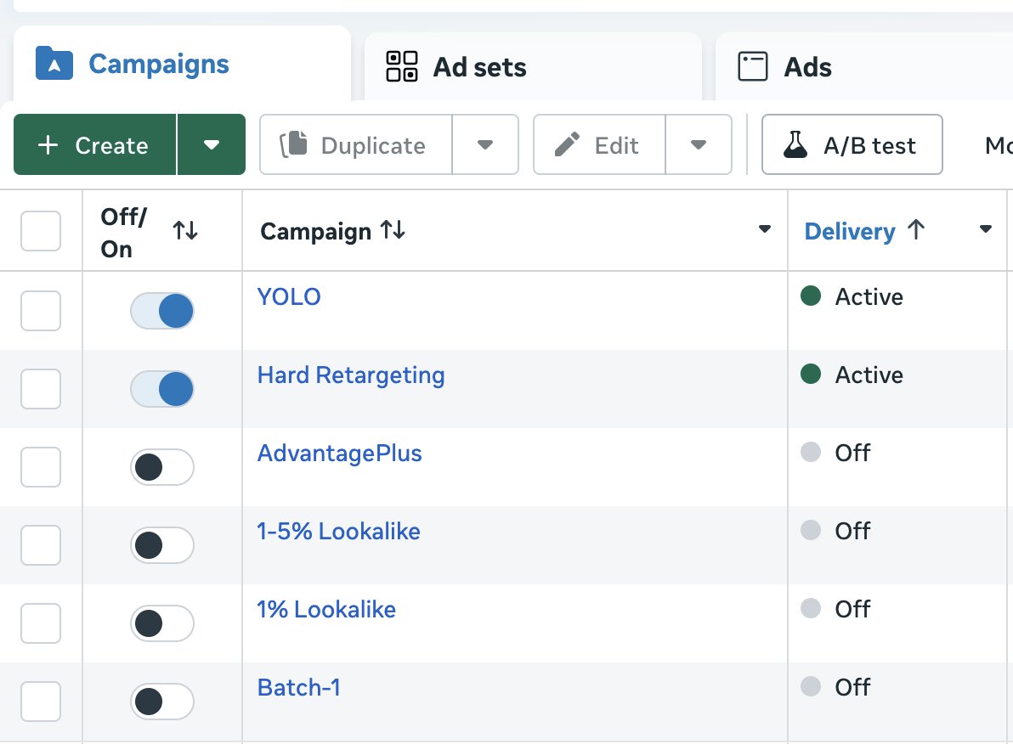
Task: Click YOLO's Active delivery status
Action: 852,296
